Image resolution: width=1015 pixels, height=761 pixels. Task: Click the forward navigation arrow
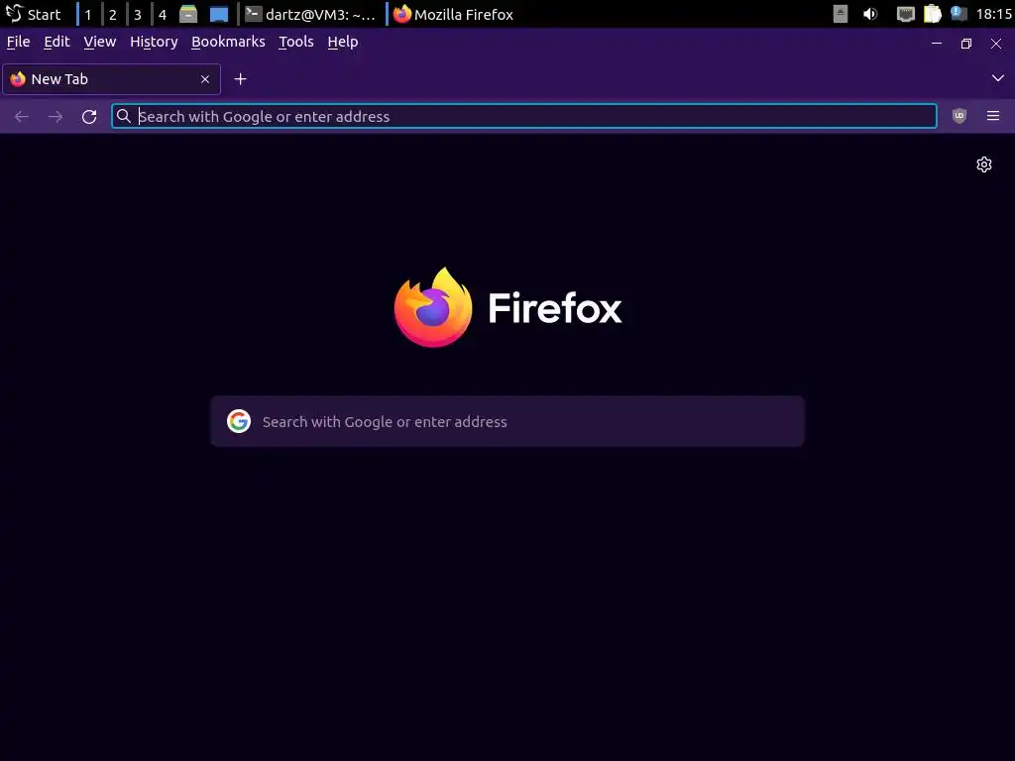[x=56, y=117]
